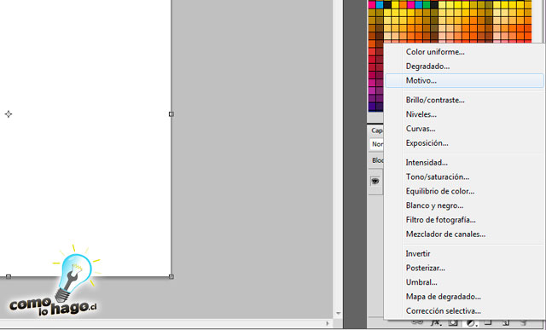Click the horizontal scrollbar right arrow

pos(328,323)
